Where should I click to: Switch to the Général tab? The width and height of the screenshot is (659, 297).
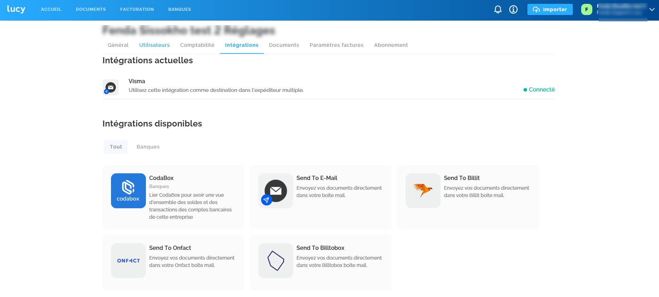tap(118, 45)
